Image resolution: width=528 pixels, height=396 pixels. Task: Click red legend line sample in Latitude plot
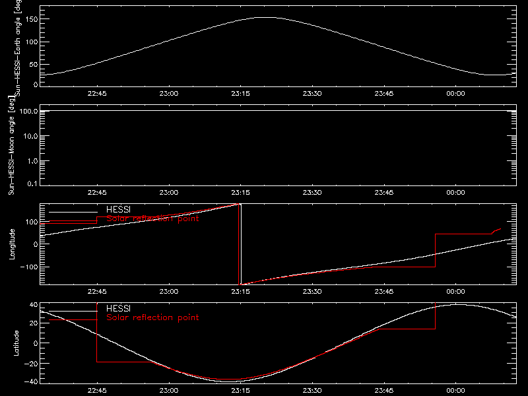click(73, 320)
